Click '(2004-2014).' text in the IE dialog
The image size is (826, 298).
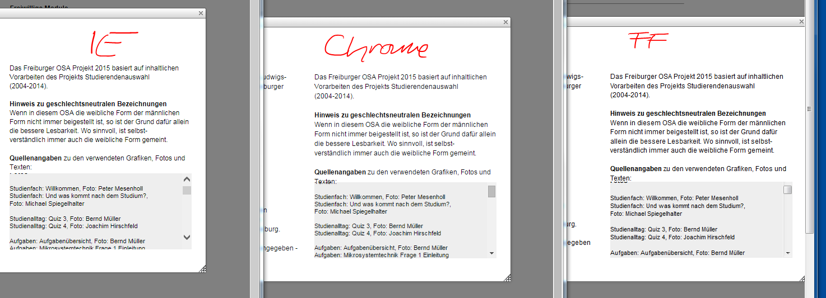click(x=29, y=86)
